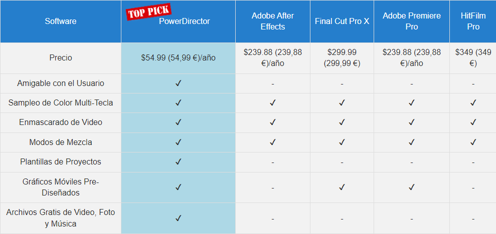Click PowerDirector checkmark for Amigable con el Usuario
This screenshot has height=234, width=496.
tap(179, 83)
